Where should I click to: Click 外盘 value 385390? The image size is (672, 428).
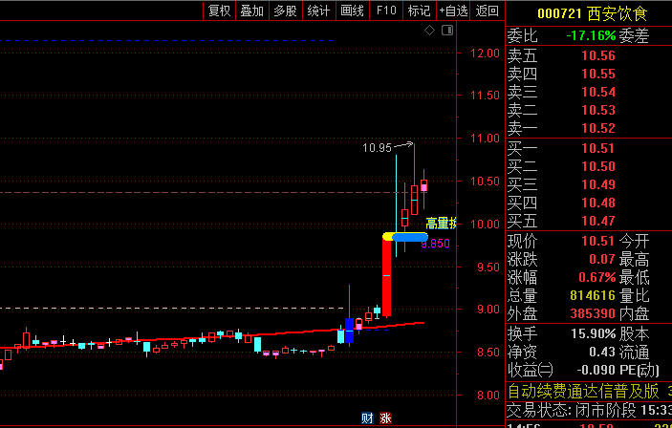click(594, 313)
